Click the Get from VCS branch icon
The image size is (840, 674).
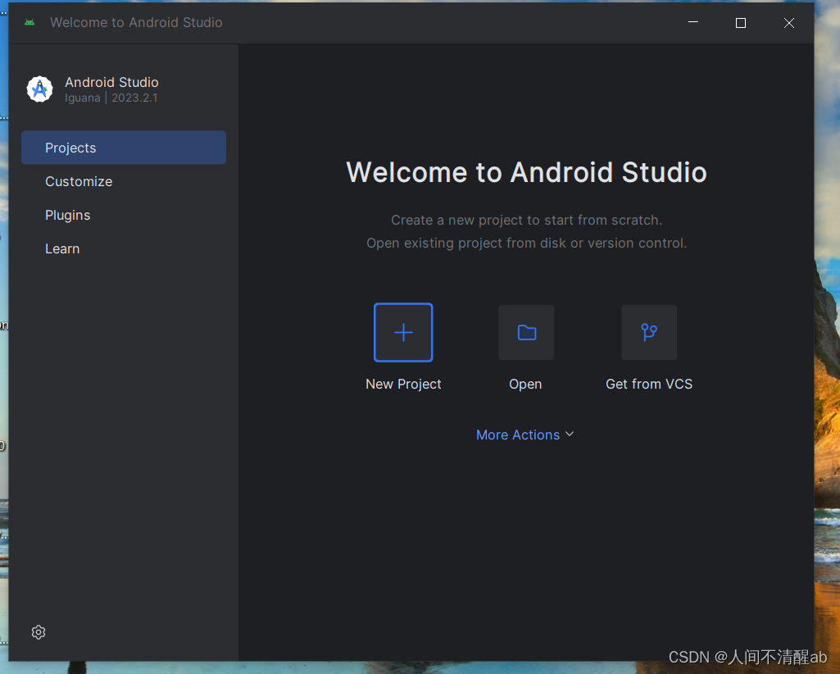(648, 332)
